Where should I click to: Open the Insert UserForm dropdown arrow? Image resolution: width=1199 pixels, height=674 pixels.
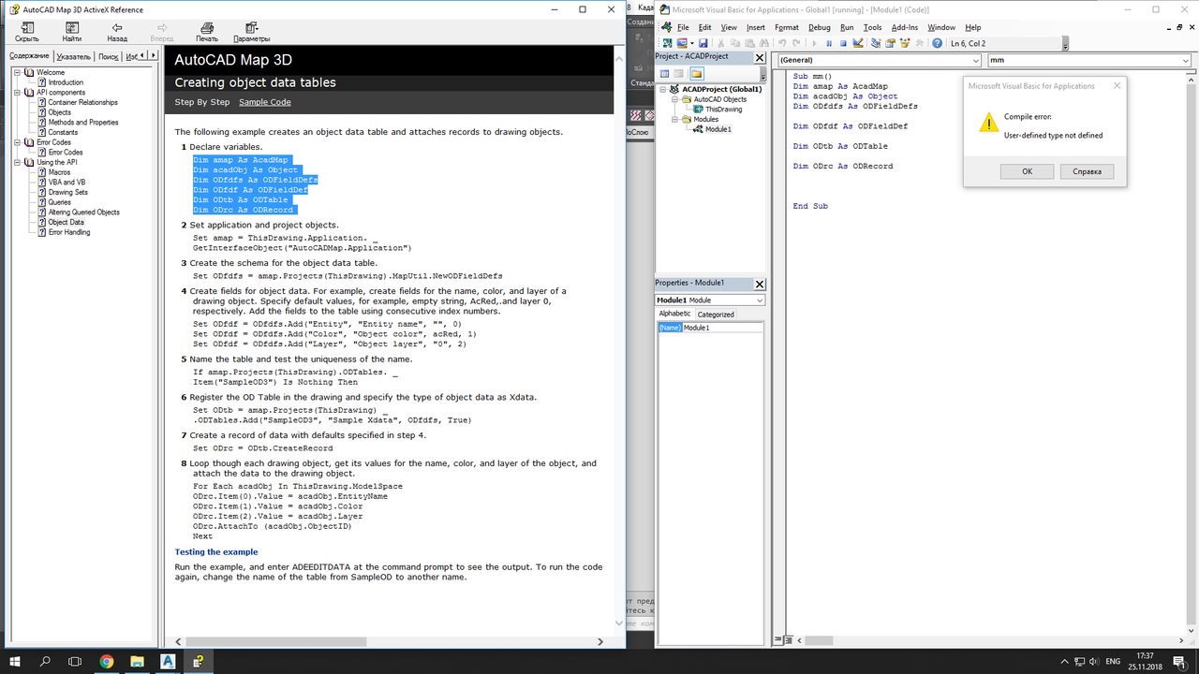(691, 43)
